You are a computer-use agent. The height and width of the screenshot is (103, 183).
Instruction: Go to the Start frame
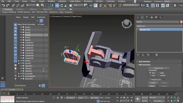point(118,98)
